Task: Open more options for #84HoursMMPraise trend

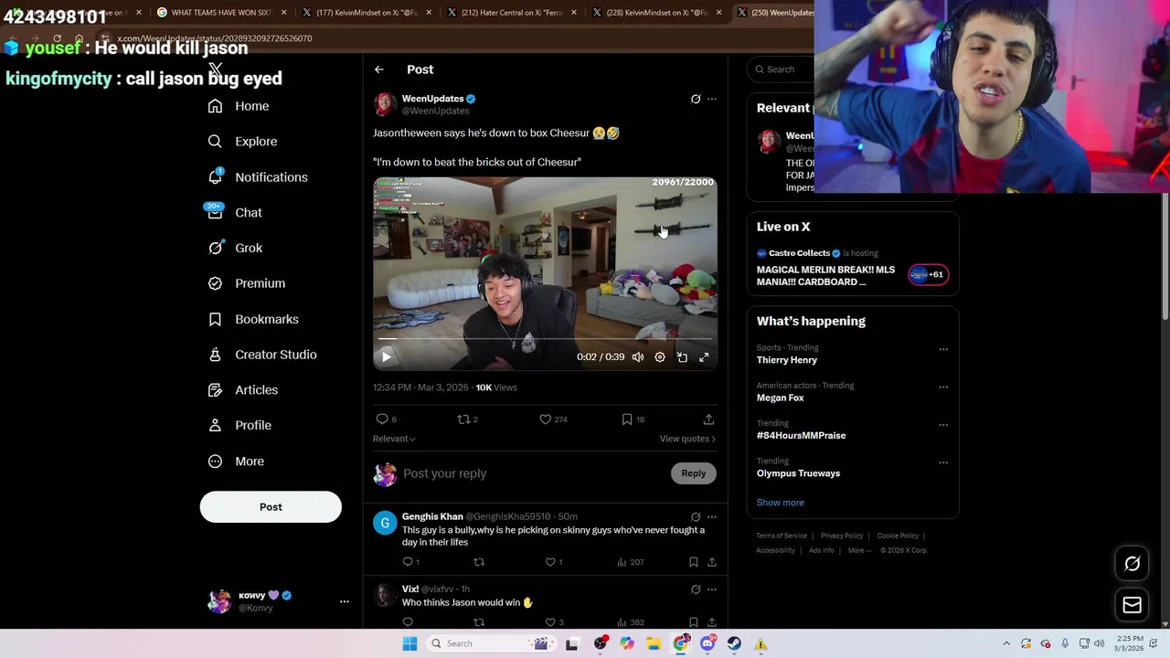Action: (943, 425)
